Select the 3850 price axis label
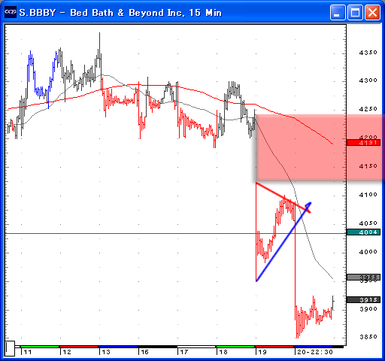Viewport: 385px width, 361px height. tap(368, 337)
